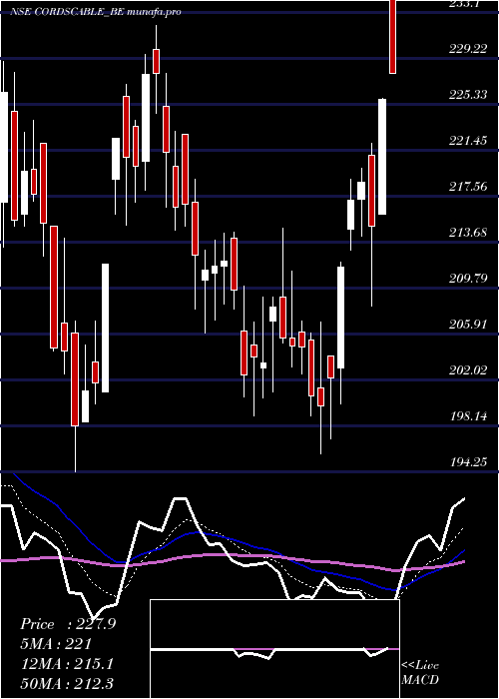The image size is (499, 699).
Task: Click the <<Live MACD label
Action: pos(420,672)
